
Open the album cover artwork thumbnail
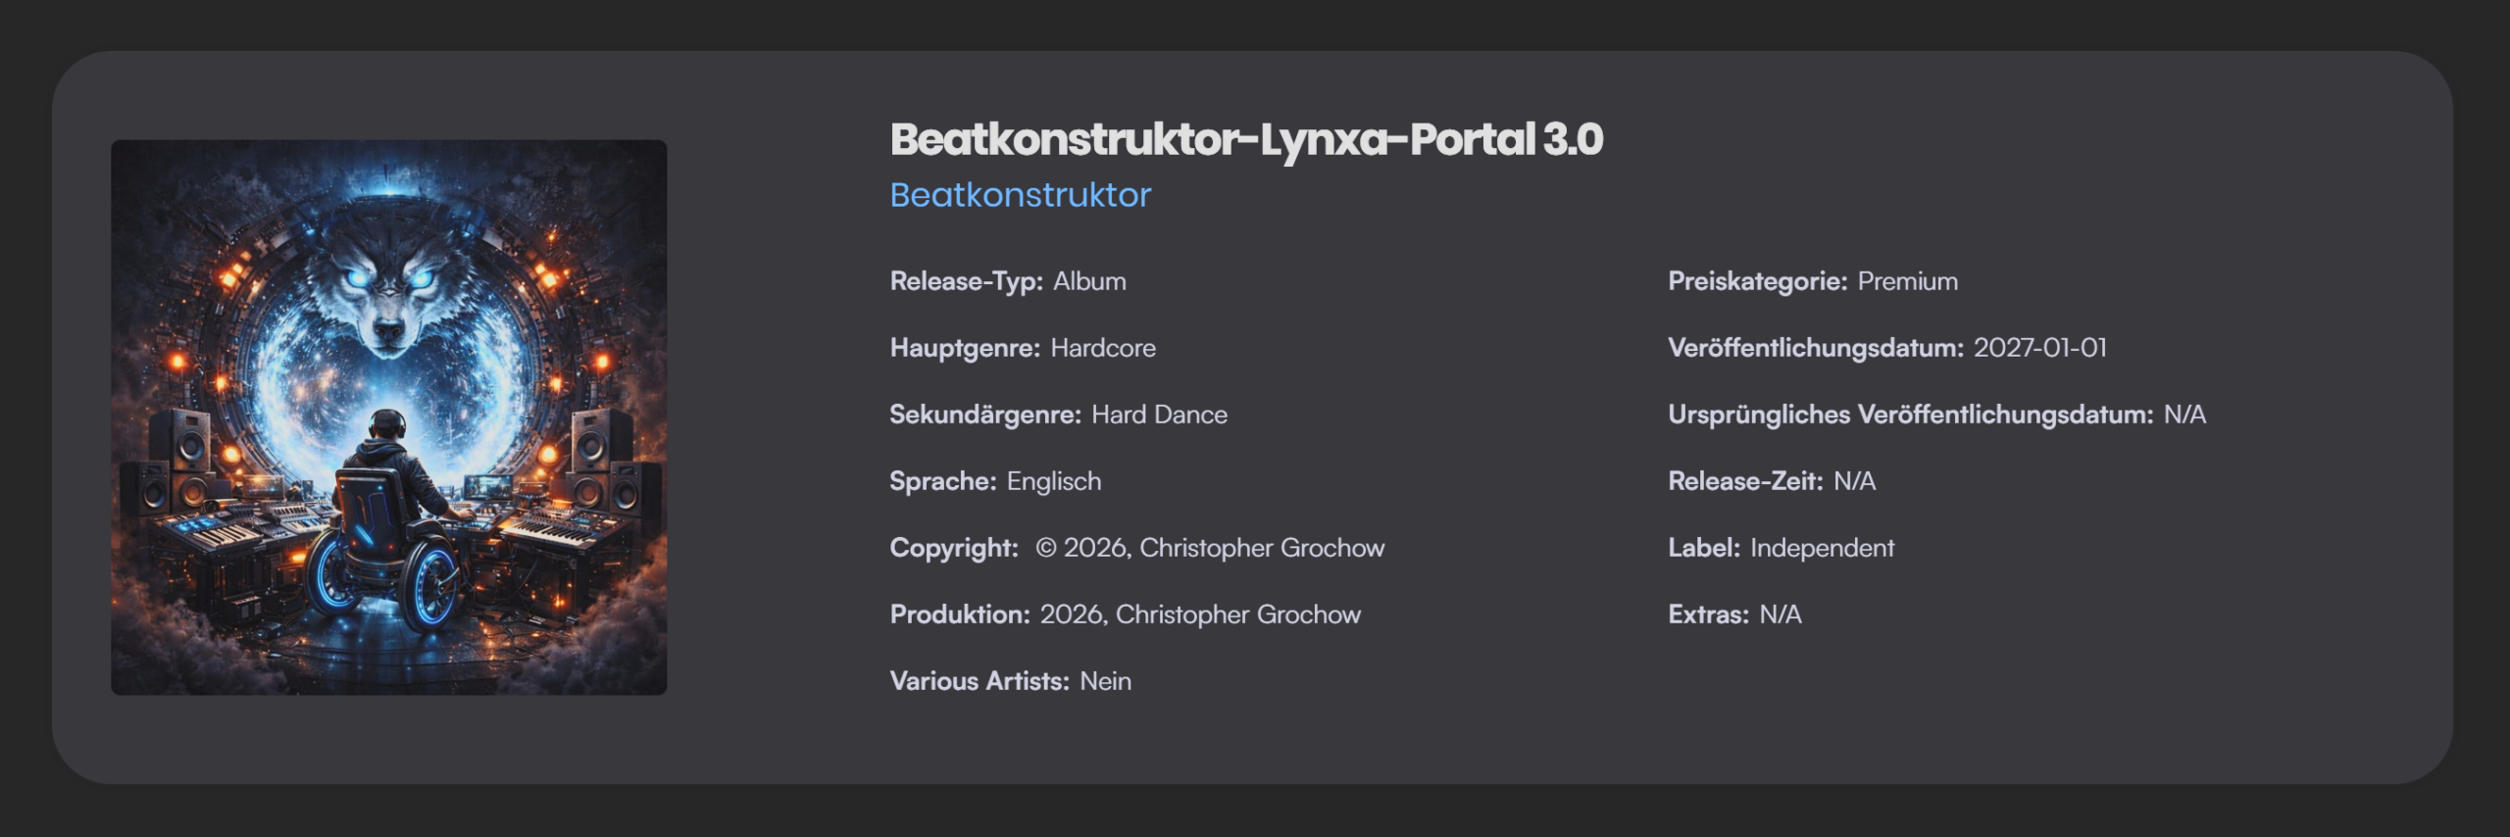388,418
